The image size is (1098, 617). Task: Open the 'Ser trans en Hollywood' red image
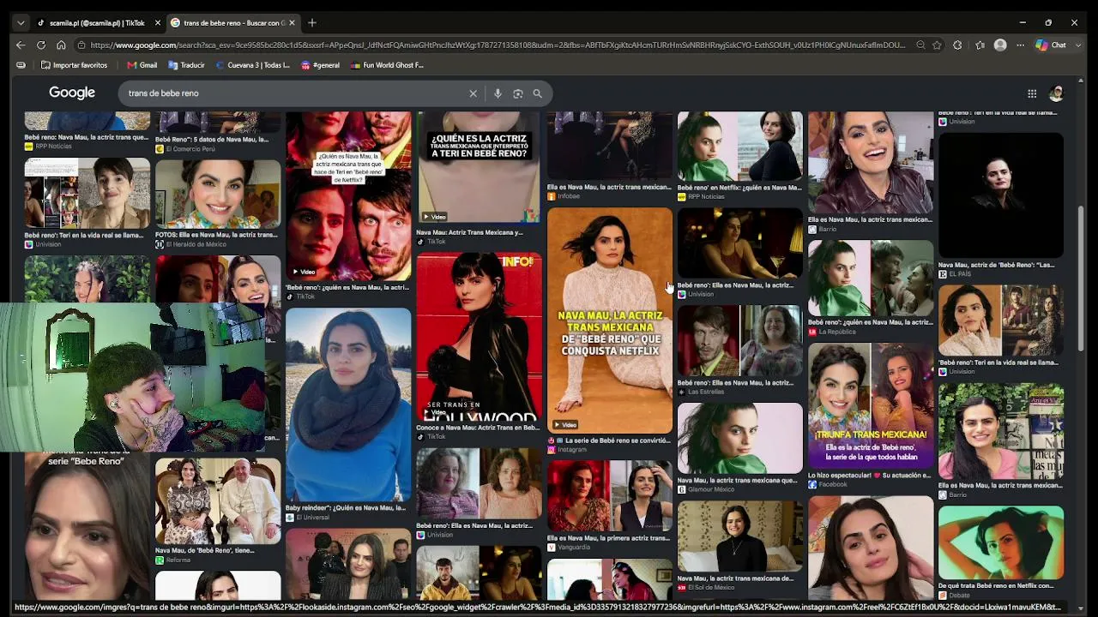point(479,336)
